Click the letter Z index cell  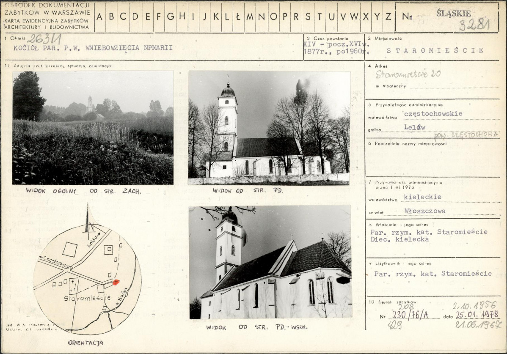click(389, 17)
